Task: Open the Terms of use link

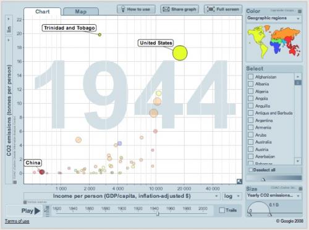Action: pyautogui.click(x=17, y=221)
